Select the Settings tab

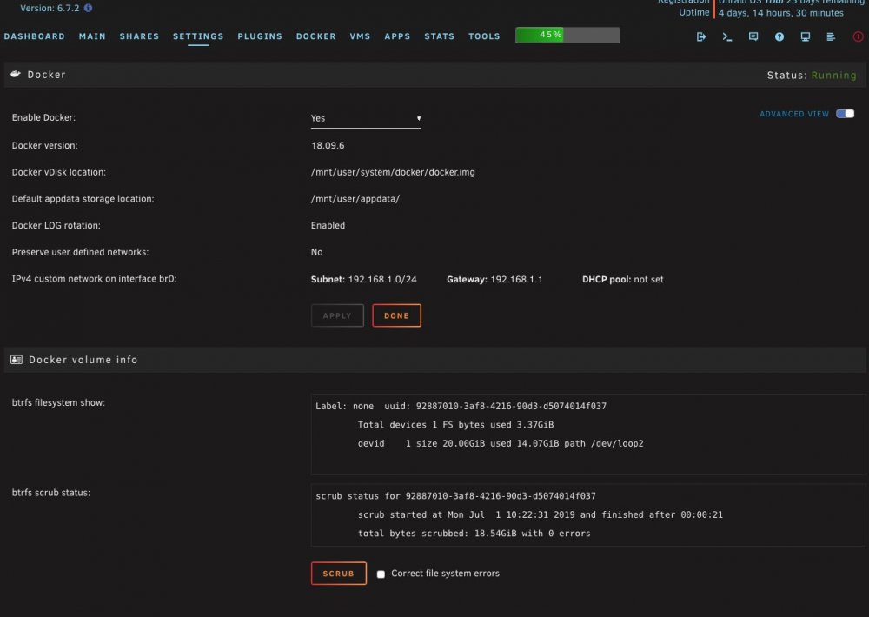198,36
